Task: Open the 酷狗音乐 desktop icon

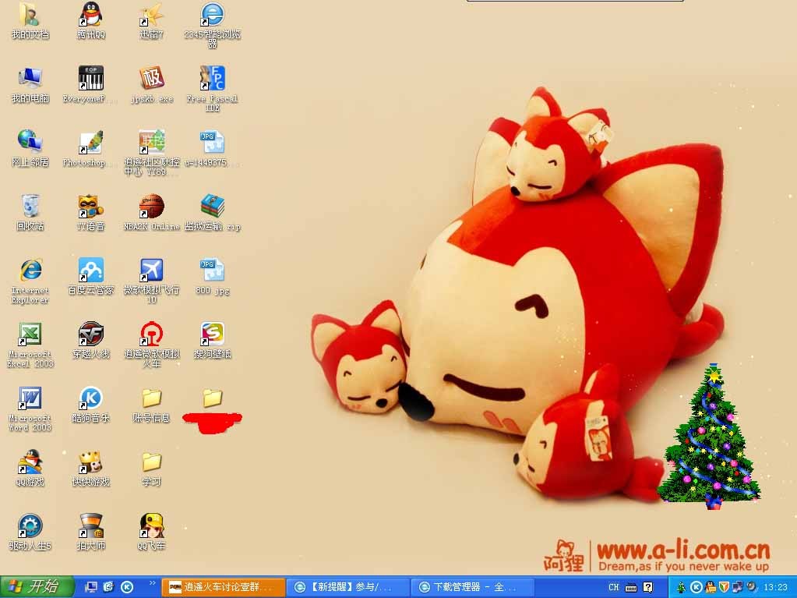Action: 90,398
